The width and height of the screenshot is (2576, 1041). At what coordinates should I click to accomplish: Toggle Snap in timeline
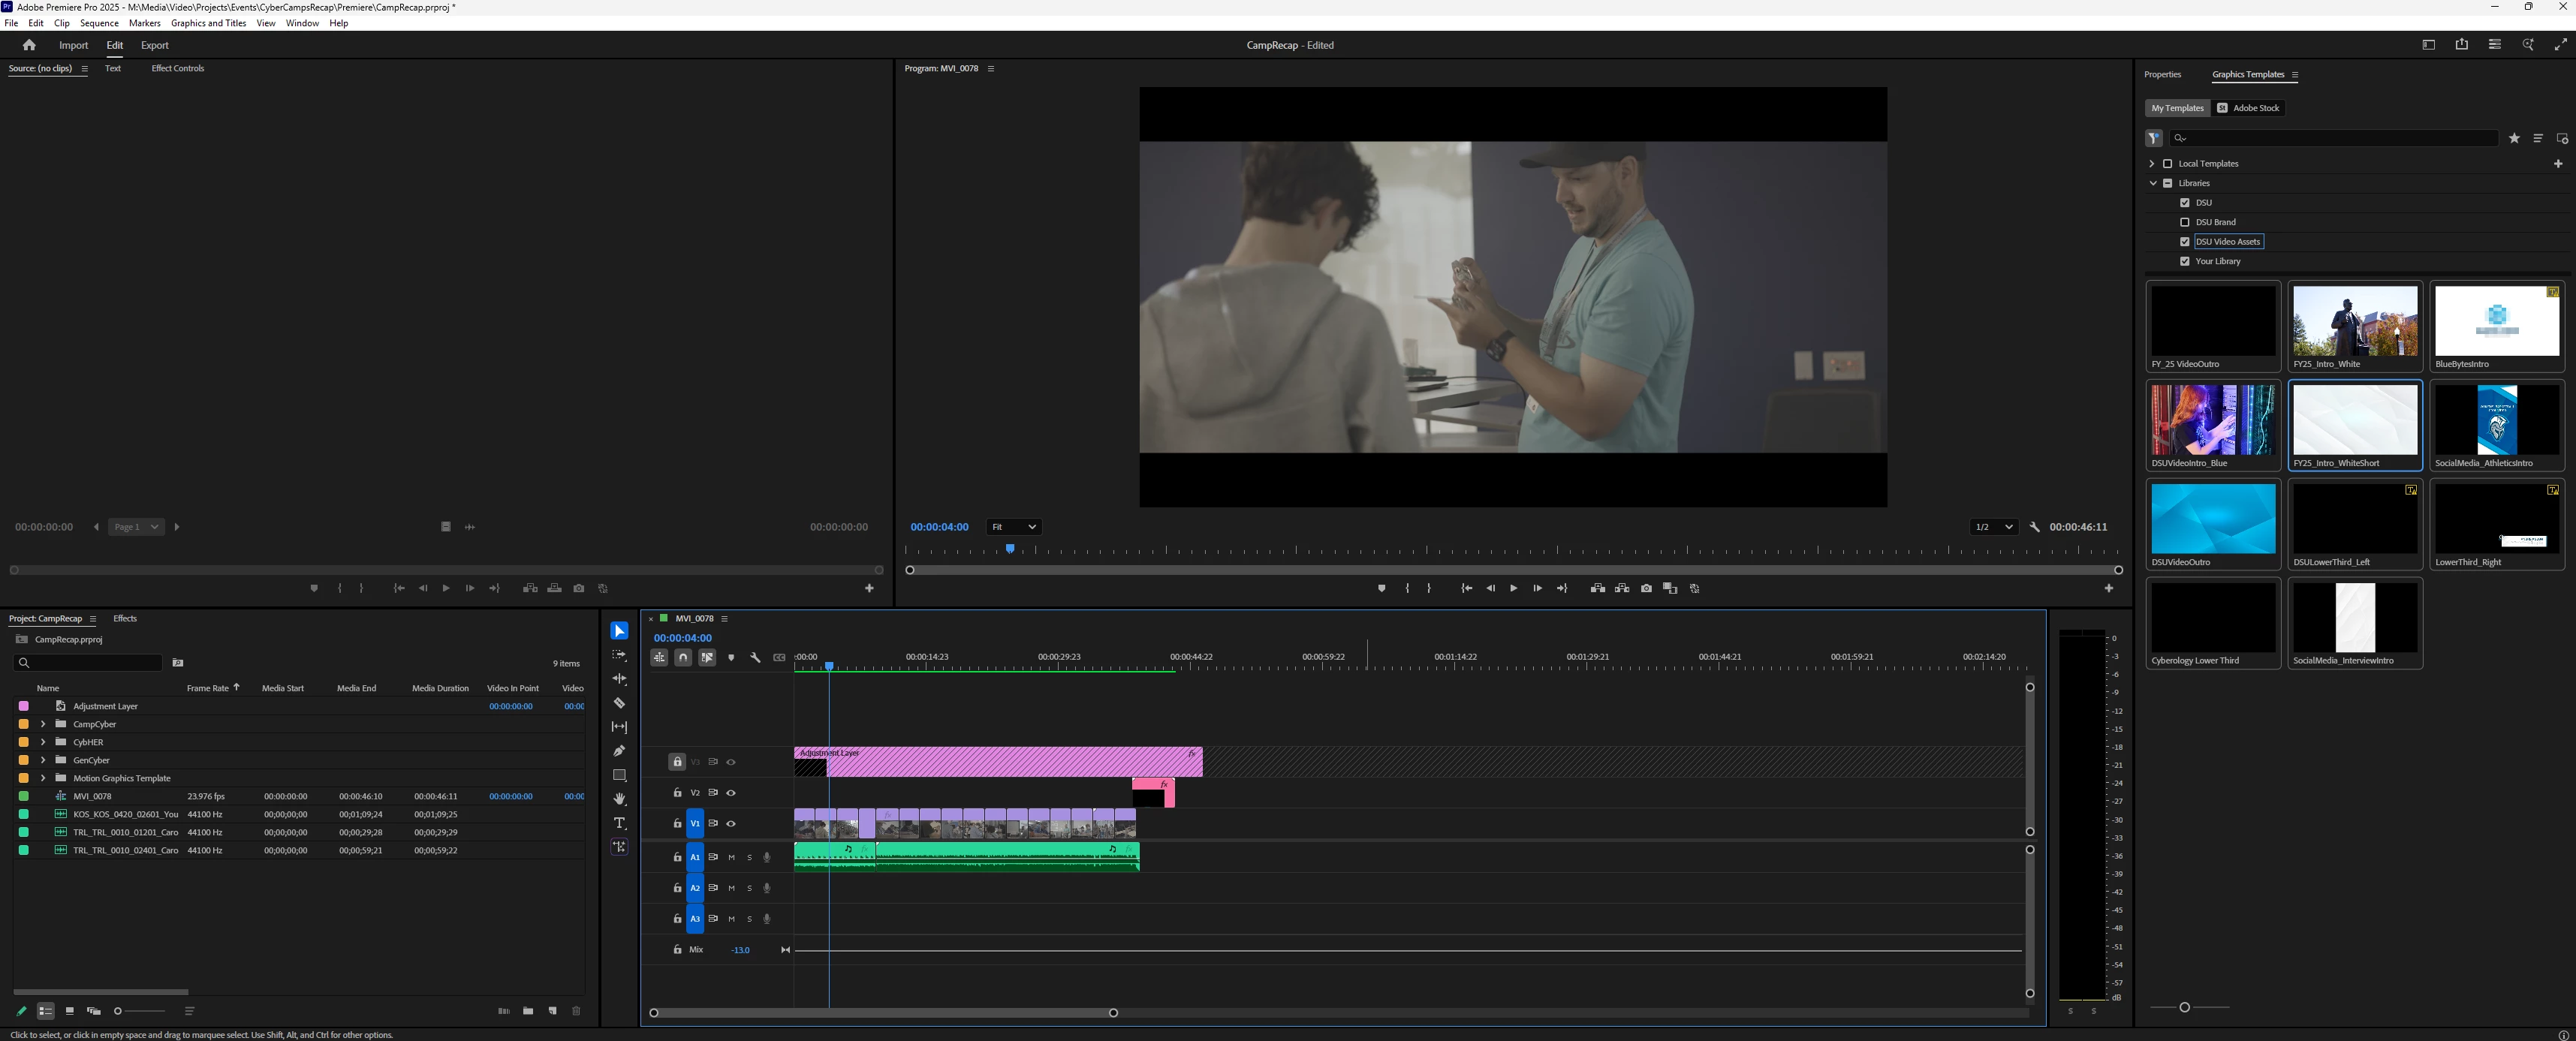[682, 657]
